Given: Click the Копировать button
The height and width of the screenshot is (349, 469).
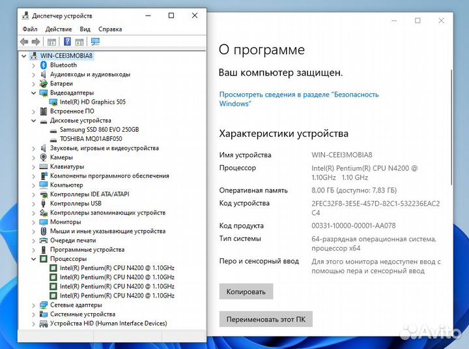Looking at the screenshot, I should pyautogui.click(x=246, y=292).
